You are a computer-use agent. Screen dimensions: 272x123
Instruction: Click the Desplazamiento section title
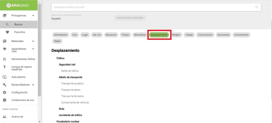click(65, 50)
